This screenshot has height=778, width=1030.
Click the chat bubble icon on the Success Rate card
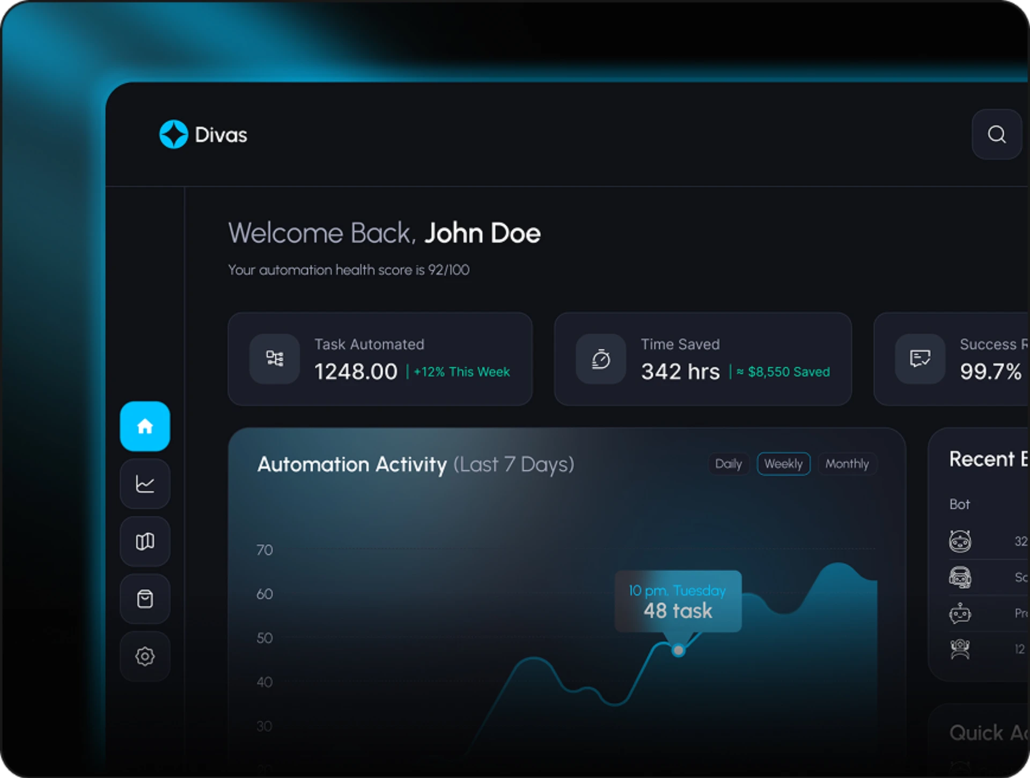pyautogui.click(x=920, y=359)
